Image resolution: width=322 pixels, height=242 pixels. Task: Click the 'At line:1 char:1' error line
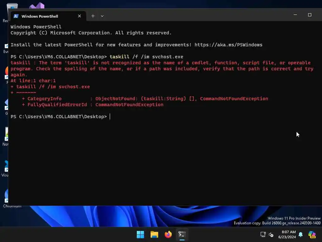(x=33, y=81)
